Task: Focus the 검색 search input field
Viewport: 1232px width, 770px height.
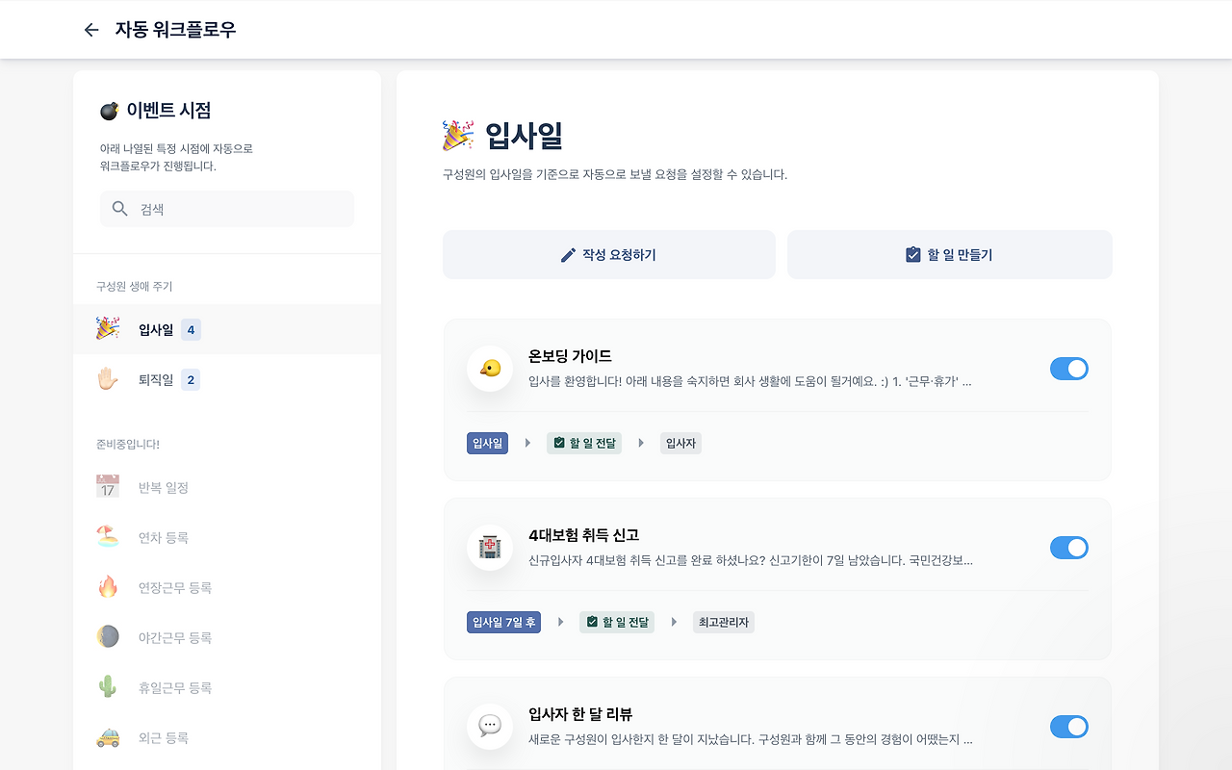Action: (x=227, y=209)
